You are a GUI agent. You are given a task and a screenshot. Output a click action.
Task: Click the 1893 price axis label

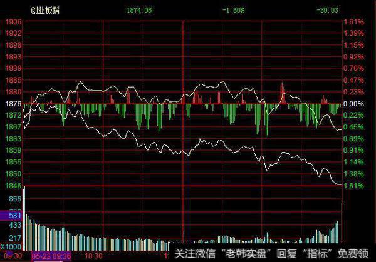tap(13, 57)
